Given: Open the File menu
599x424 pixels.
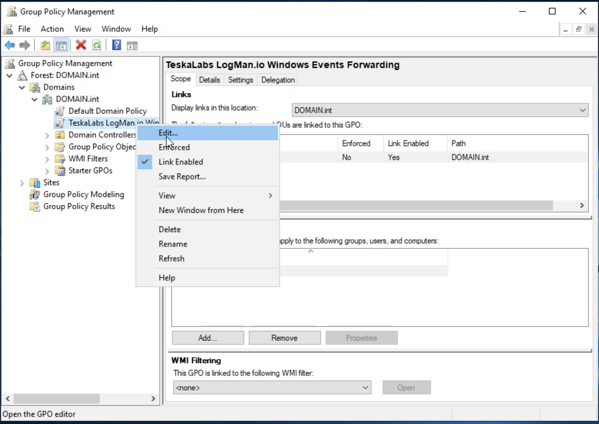Looking at the screenshot, I should (x=24, y=29).
